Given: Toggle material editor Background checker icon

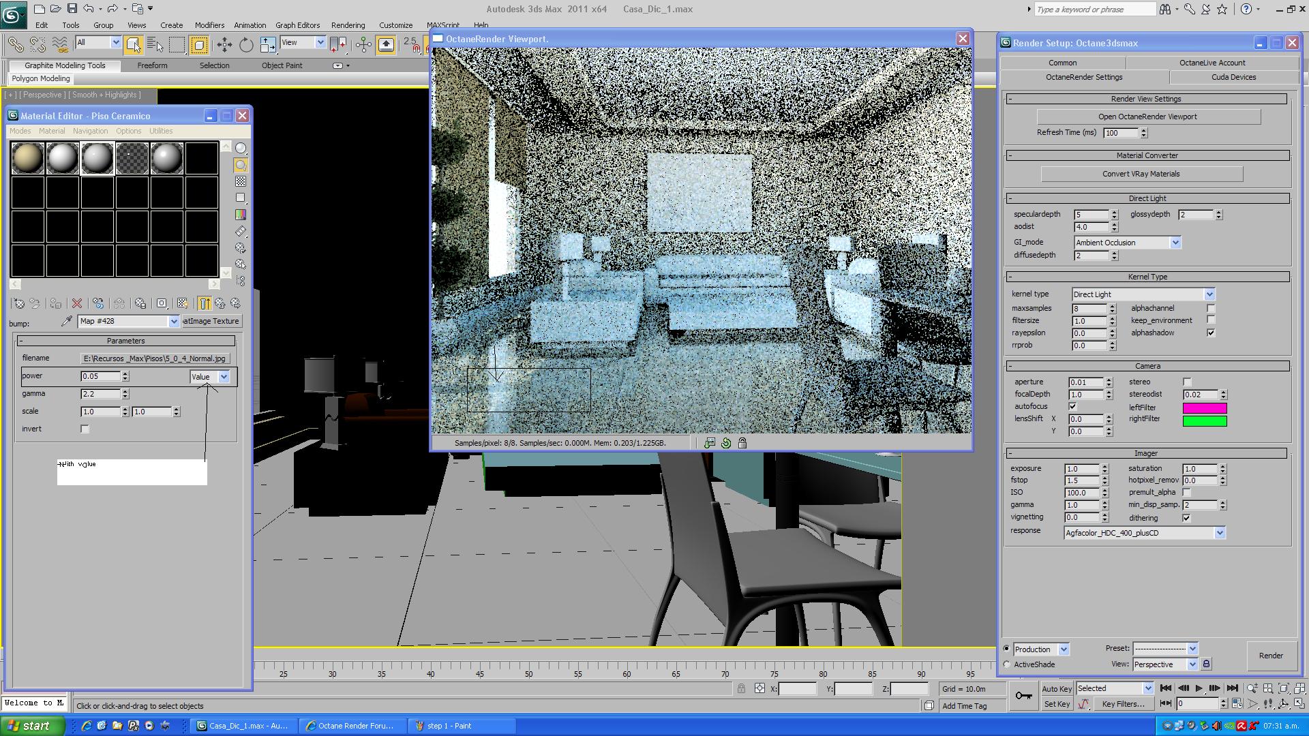Looking at the screenshot, I should [241, 181].
